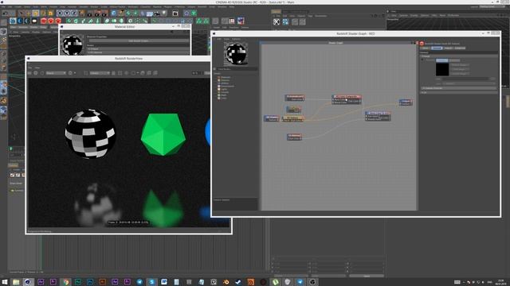
Task: Toggle the Y axis lock
Action: (x=67, y=14)
